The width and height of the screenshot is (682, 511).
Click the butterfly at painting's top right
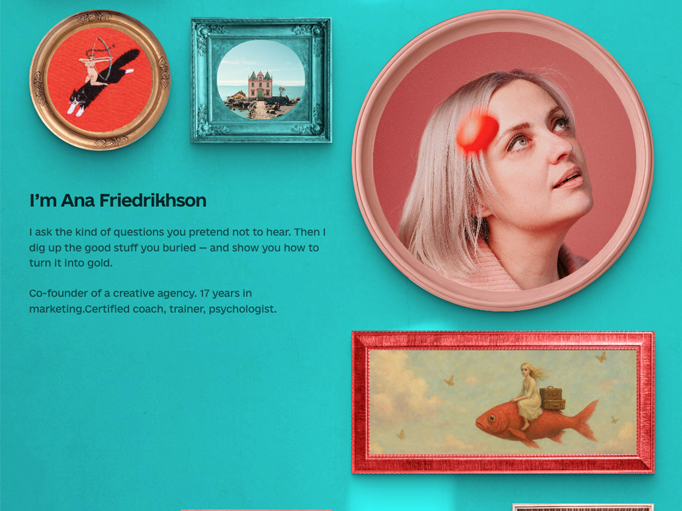click(x=601, y=356)
